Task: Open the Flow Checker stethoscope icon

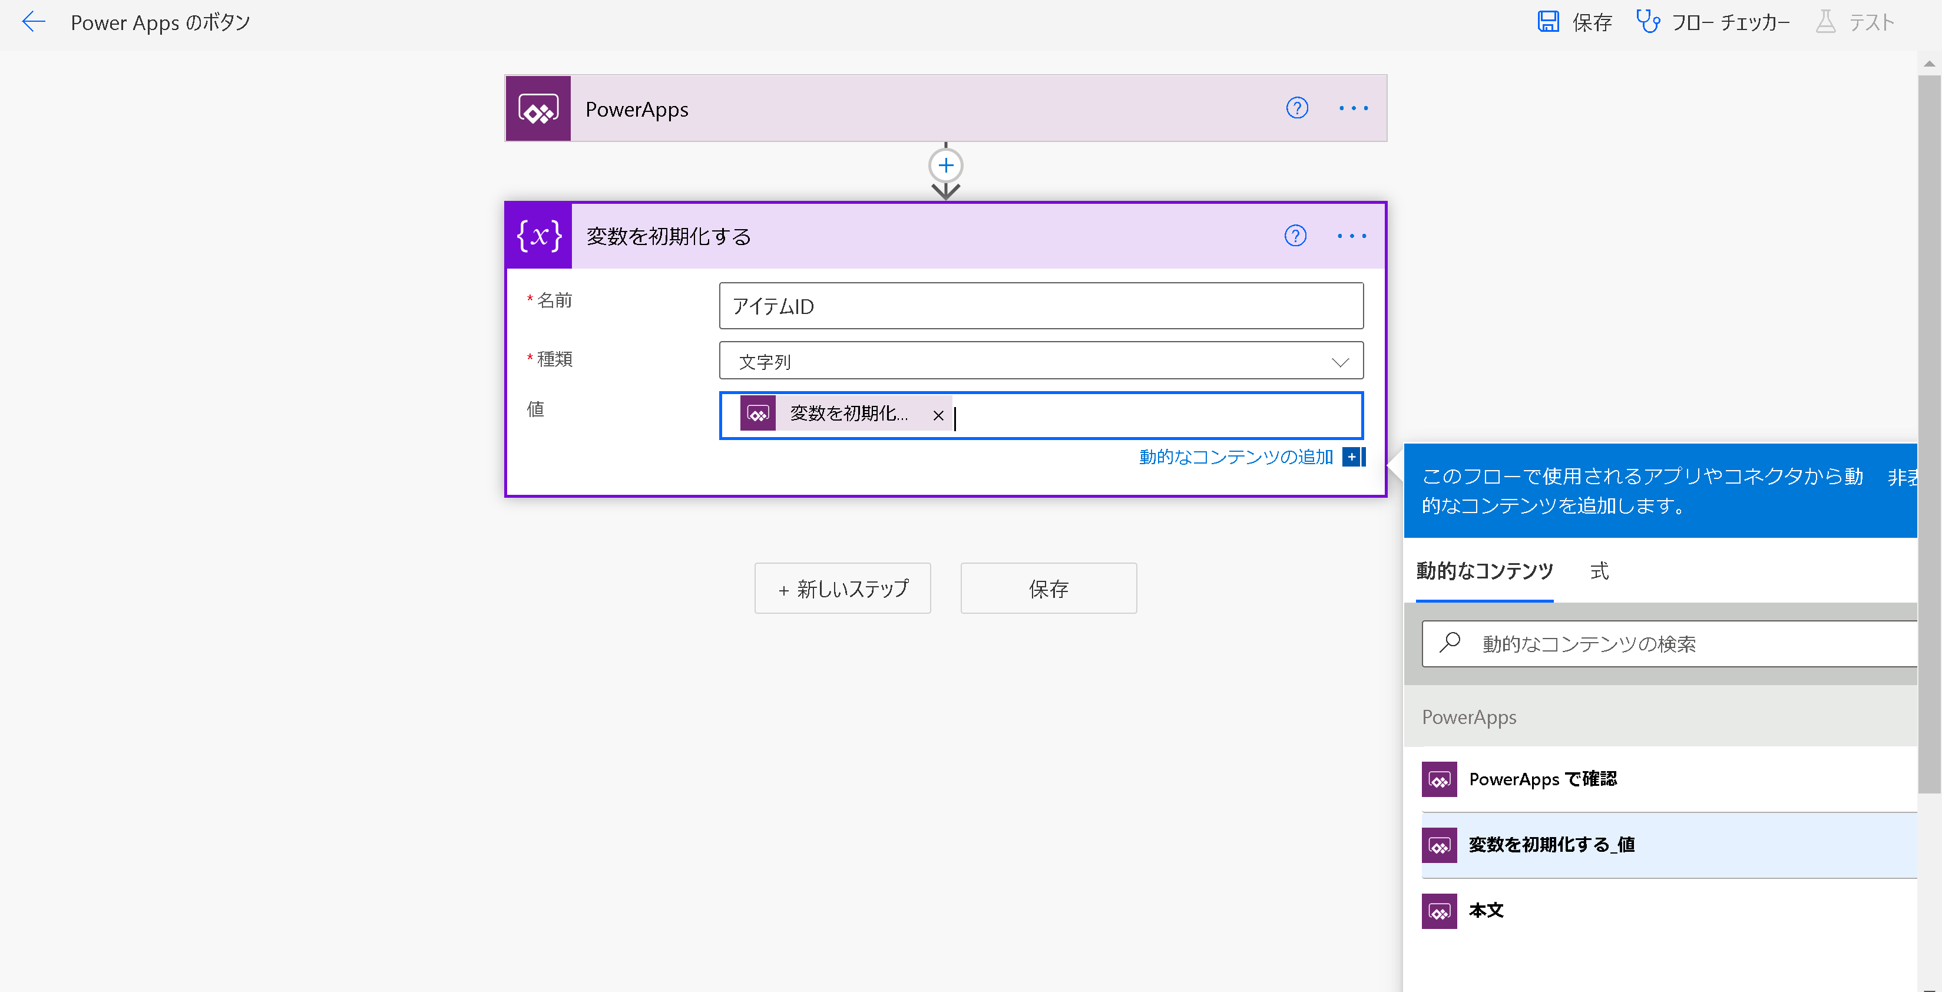Action: pyautogui.click(x=1647, y=22)
